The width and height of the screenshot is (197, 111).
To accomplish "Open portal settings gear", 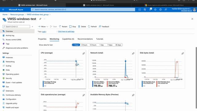I will coord(155,10).
